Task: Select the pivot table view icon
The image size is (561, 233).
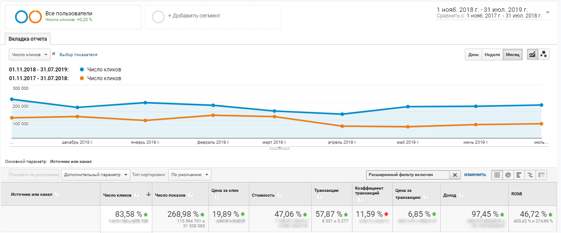Action: pyautogui.click(x=541, y=175)
